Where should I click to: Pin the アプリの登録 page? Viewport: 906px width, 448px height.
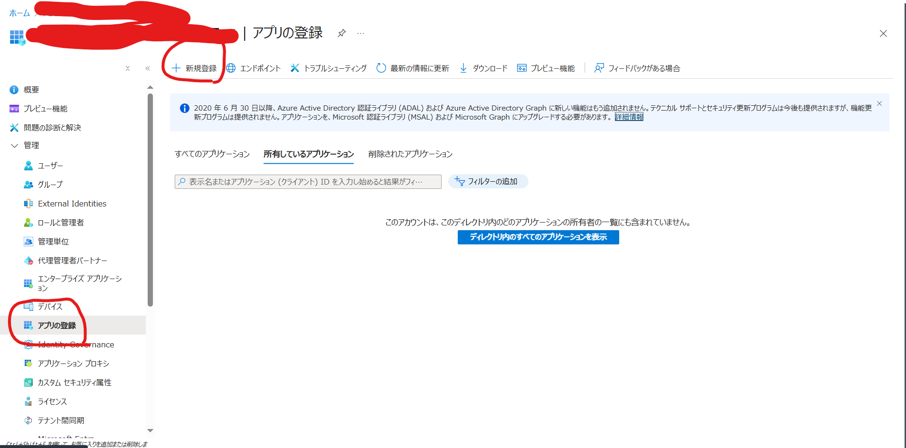point(341,33)
